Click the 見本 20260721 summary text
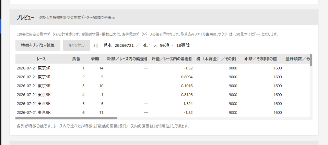Image resolution: width=328 pixels, height=145 pixels. [x=147, y=45]
